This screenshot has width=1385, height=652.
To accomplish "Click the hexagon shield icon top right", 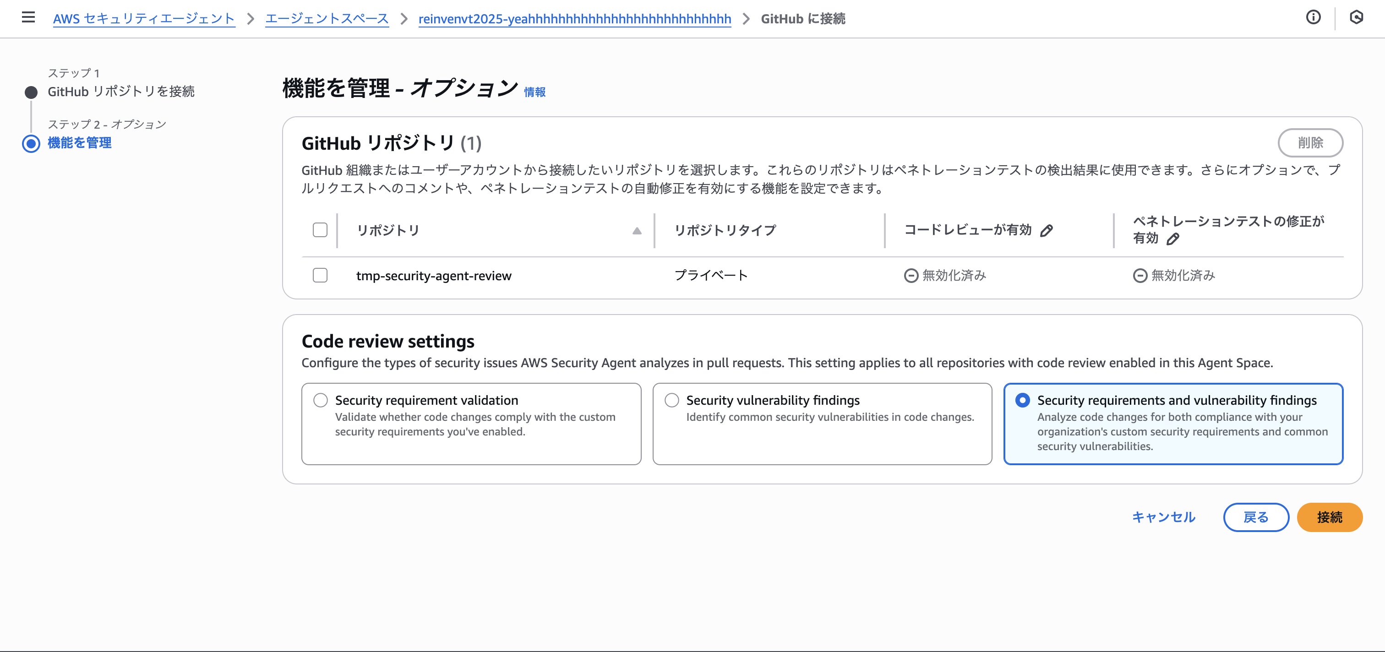I will pos(1356,18).
